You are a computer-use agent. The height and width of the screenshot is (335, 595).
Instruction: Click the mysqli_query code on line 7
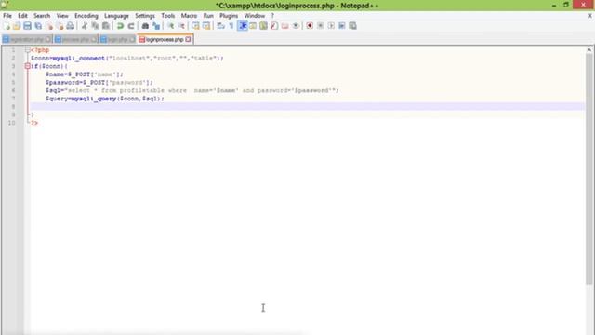tap(94, 99)
